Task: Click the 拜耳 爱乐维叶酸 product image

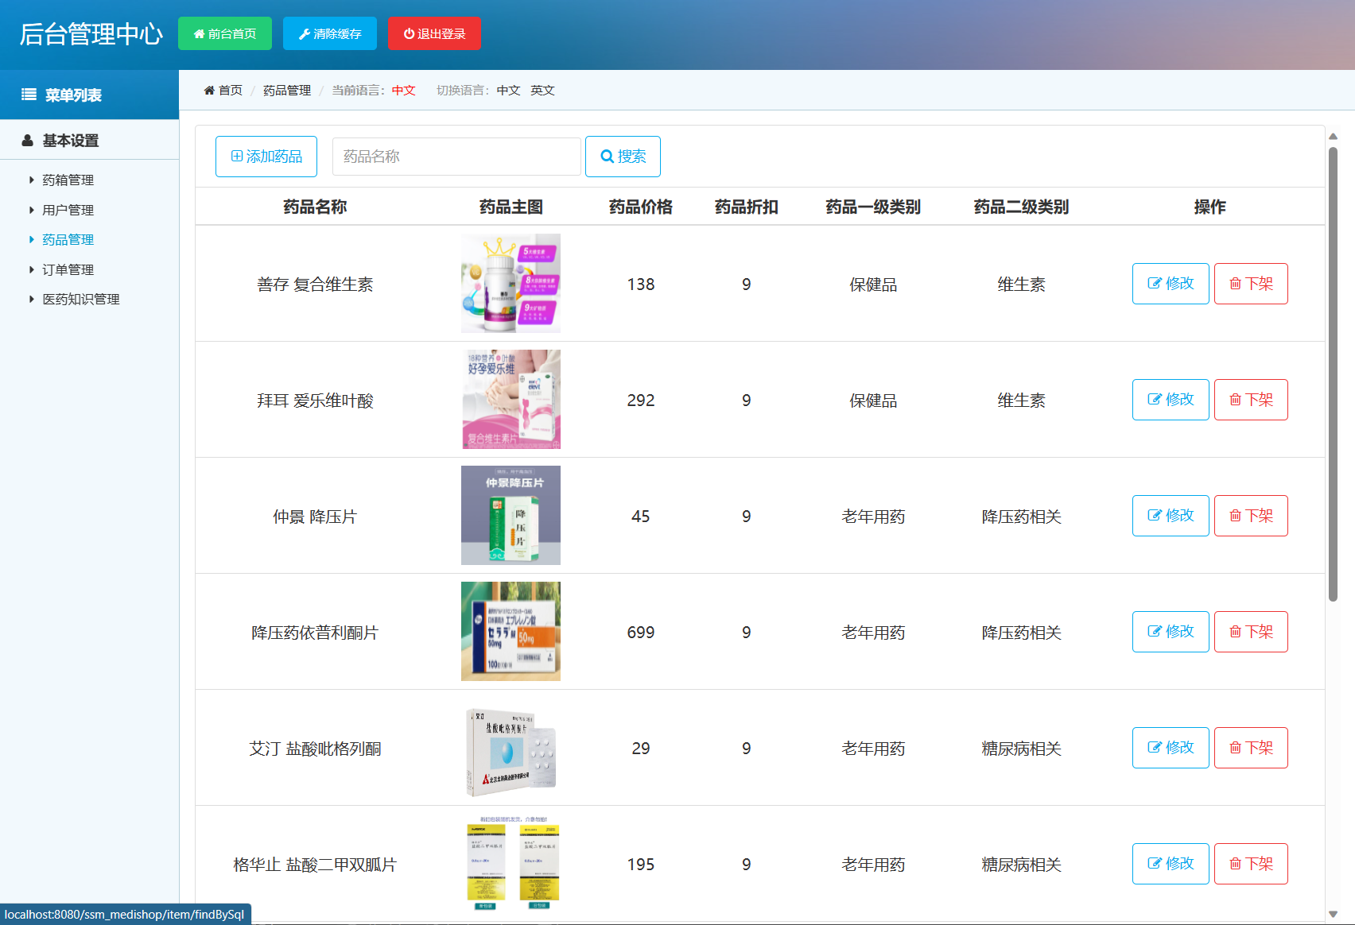Action: (510, 399)
